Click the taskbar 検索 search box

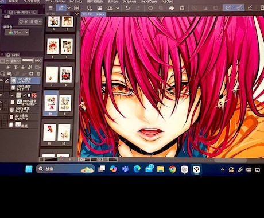pyautogui.click(x=65, y=169)
